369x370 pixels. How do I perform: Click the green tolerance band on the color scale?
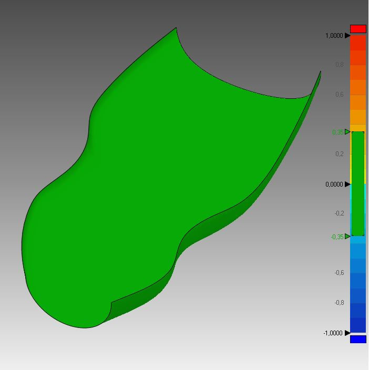(x=358, y=183)
